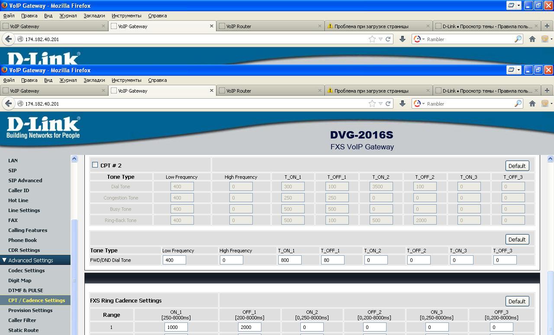Image resolution: width=554 pixels, height=335 pixels.
Task: Open the Digit Map settings page
Action: click(19, 280)
